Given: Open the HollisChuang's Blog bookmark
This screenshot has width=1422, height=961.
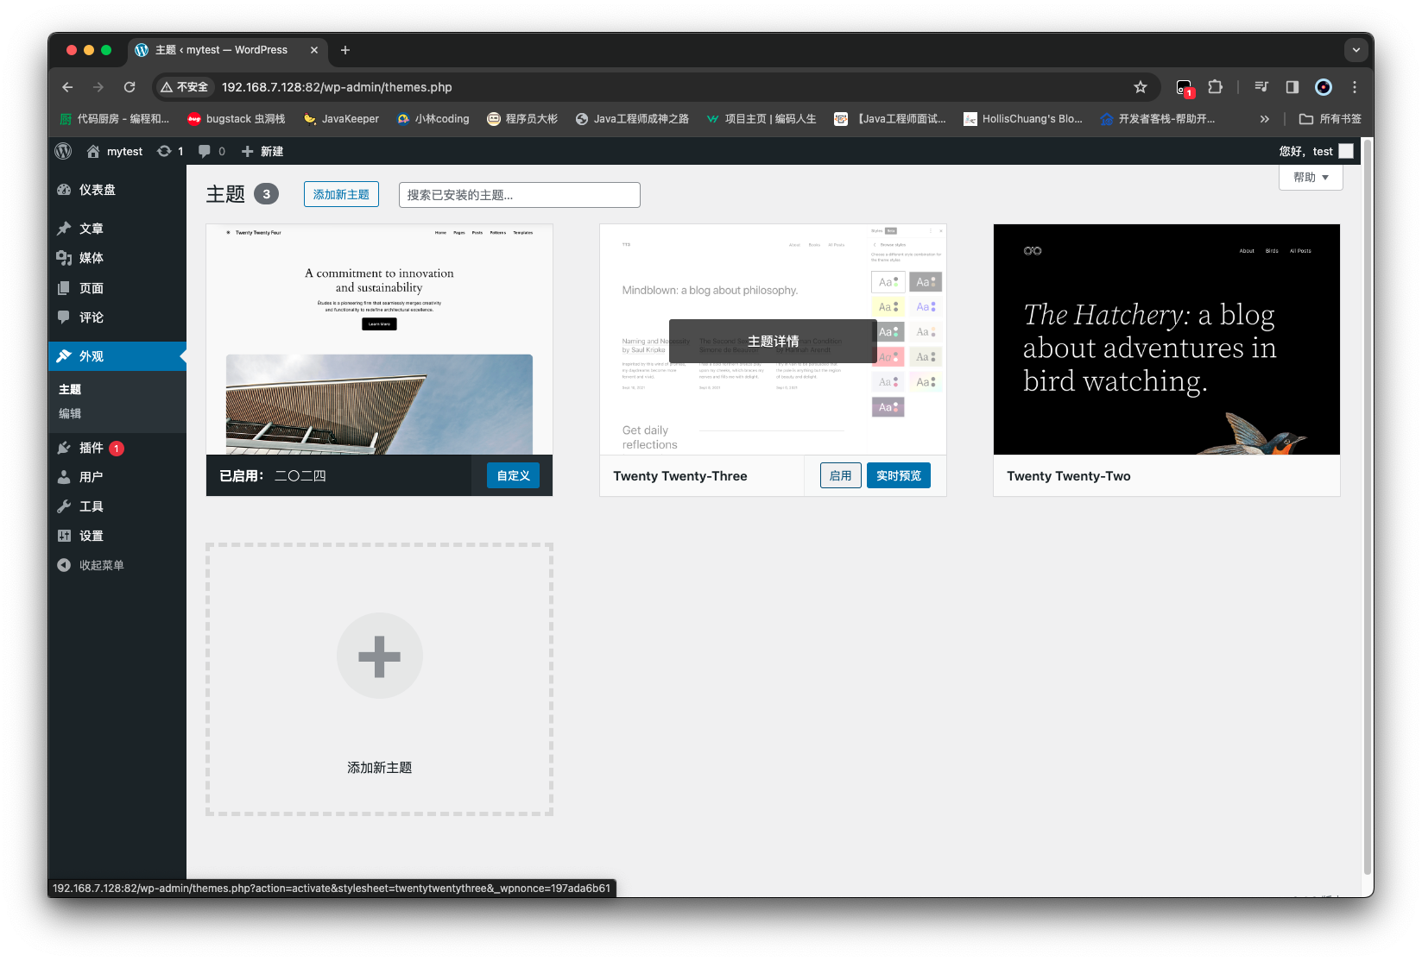Looking at the screenshot, I should [x=1023, y=119].
